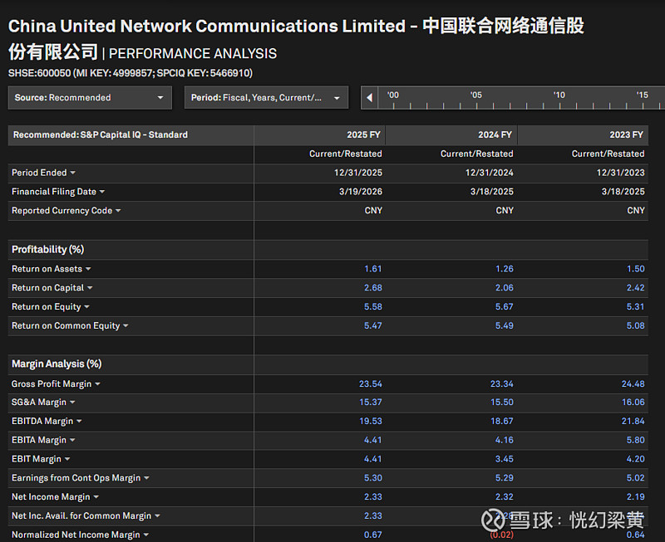Click 2025 FY Gross Profit Margin value 23.54
The width and height of the screenshot is (665, 542).
371,384
